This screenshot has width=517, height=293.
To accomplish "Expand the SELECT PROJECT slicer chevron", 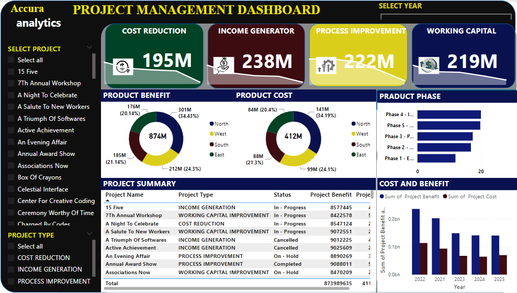I will click(x=89, y=48).
